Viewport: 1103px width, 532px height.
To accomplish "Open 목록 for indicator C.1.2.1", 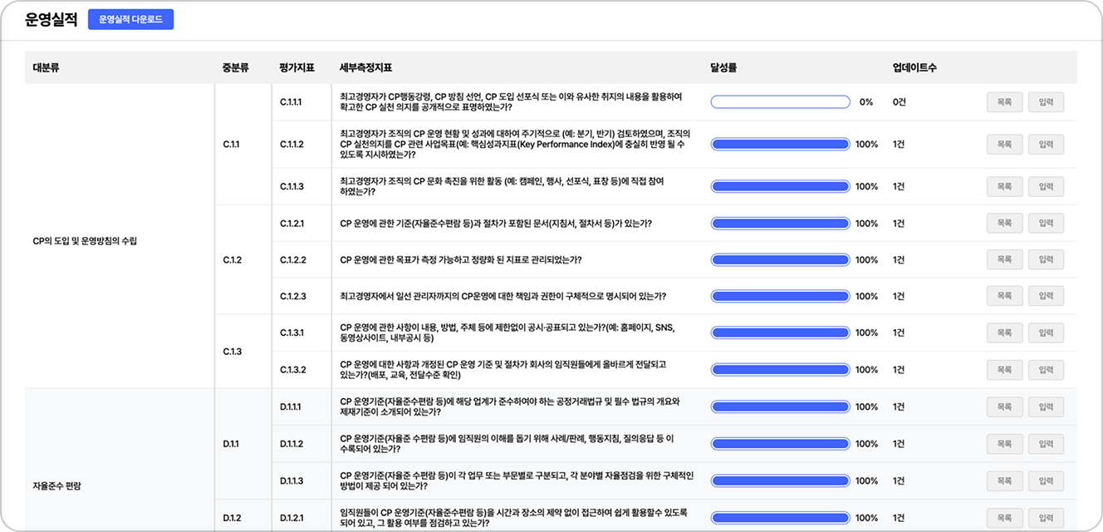I will 1004,224.
